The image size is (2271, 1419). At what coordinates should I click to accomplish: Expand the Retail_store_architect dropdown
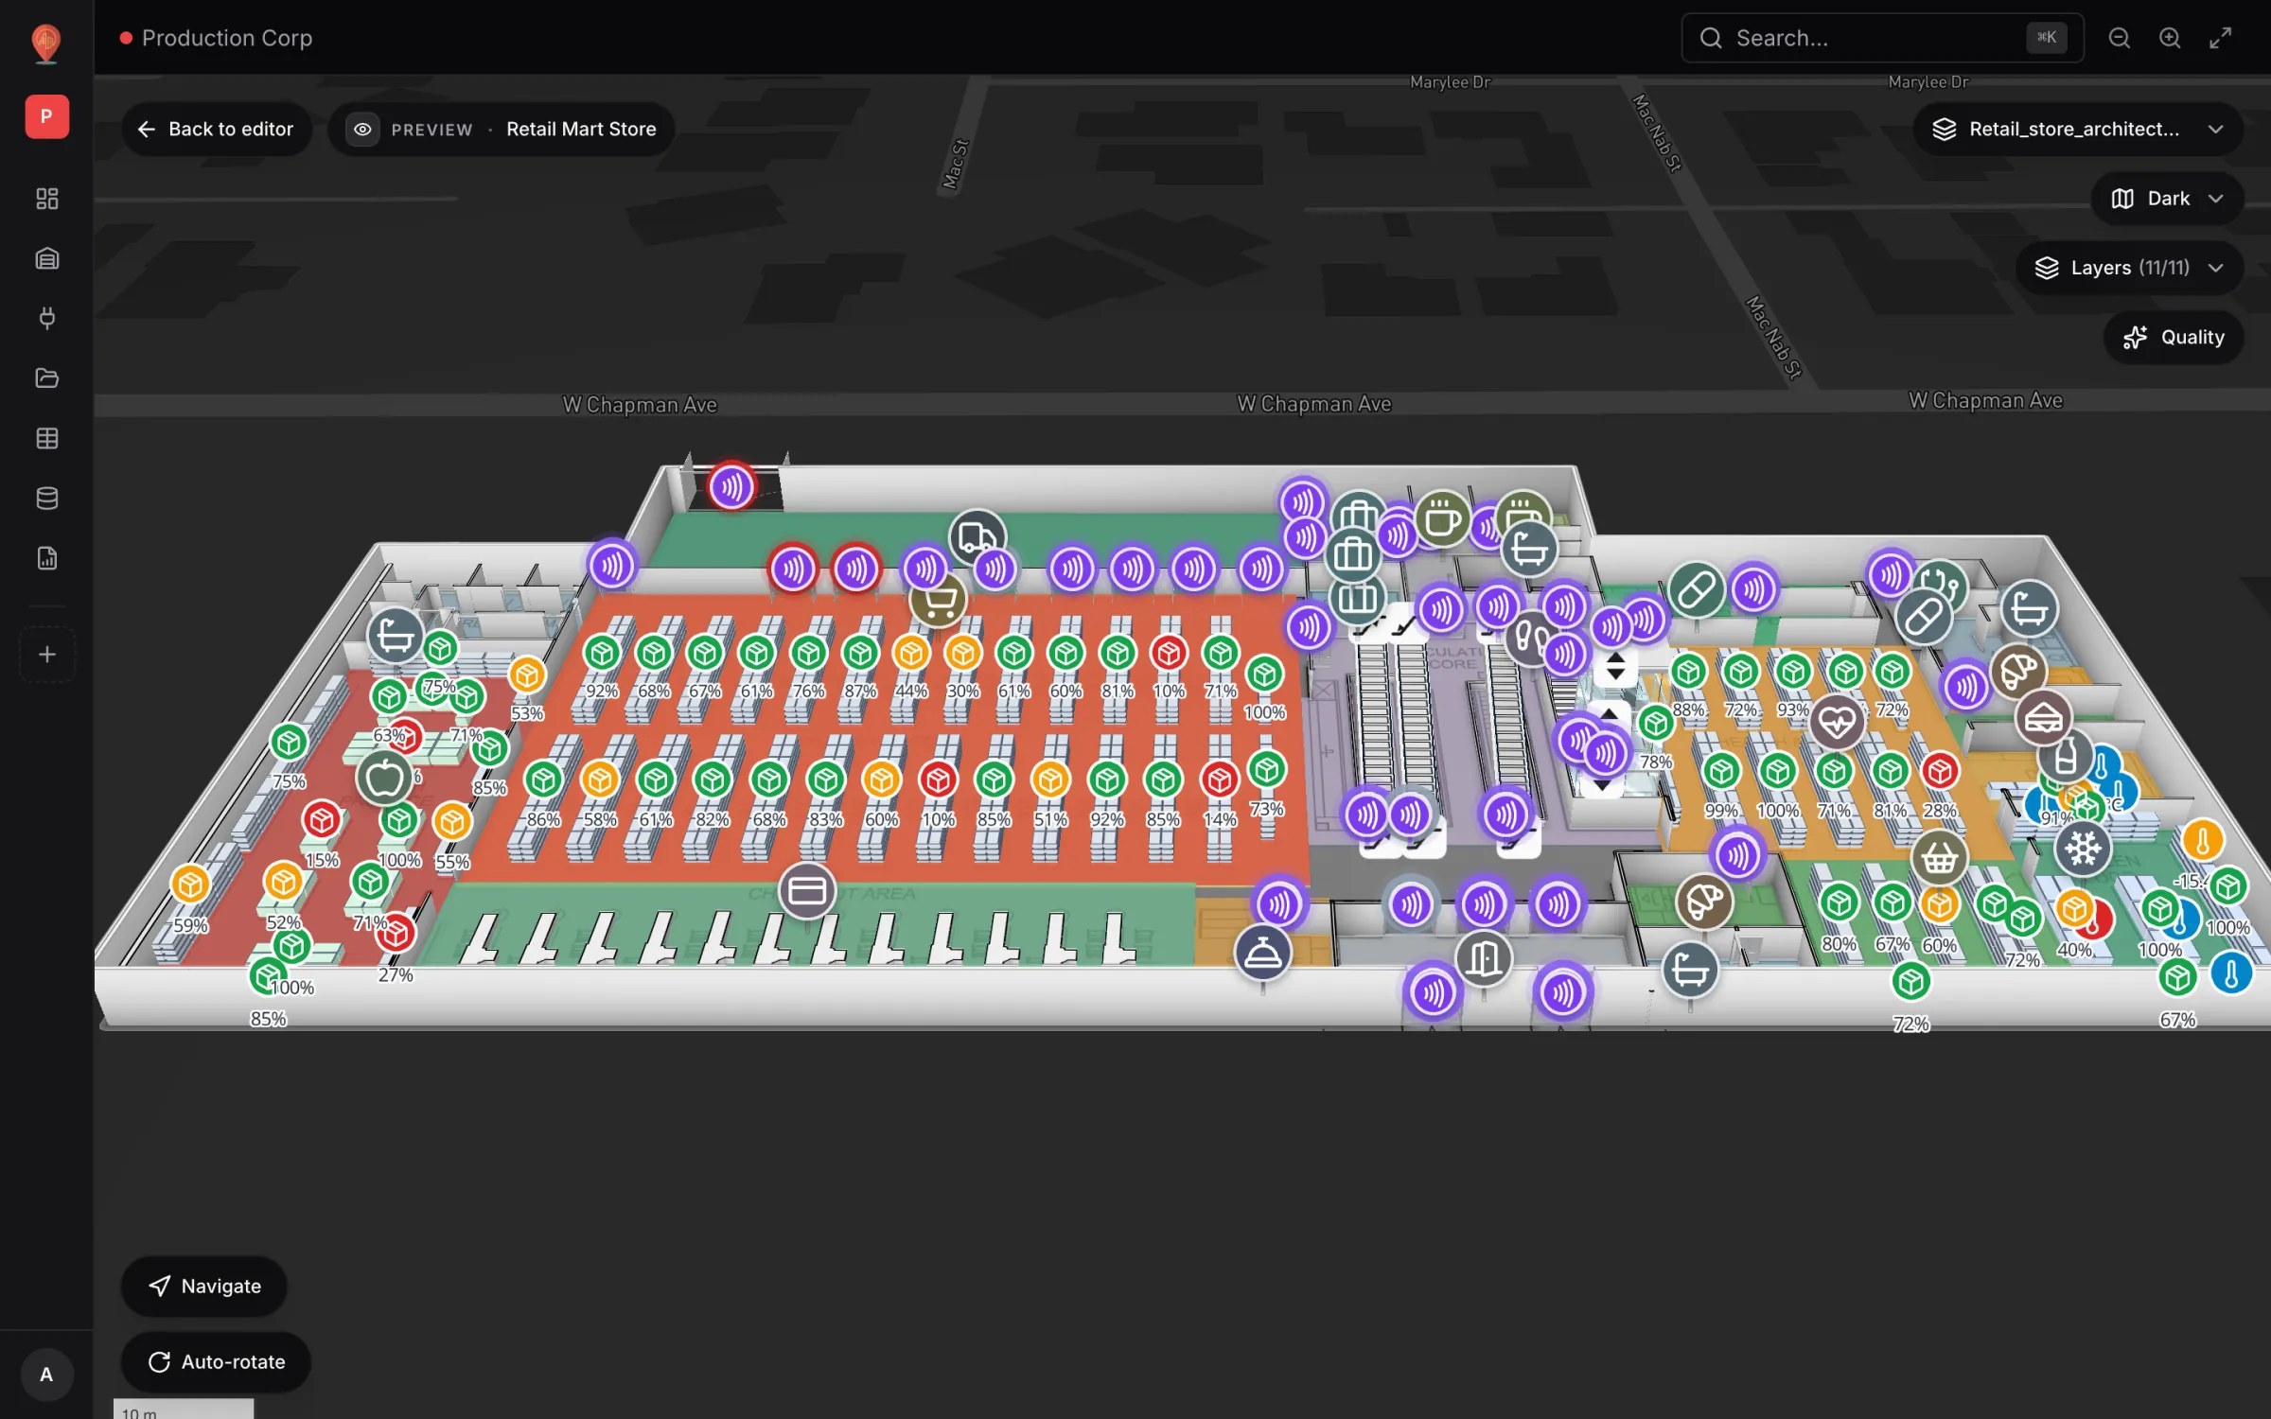2077,130
